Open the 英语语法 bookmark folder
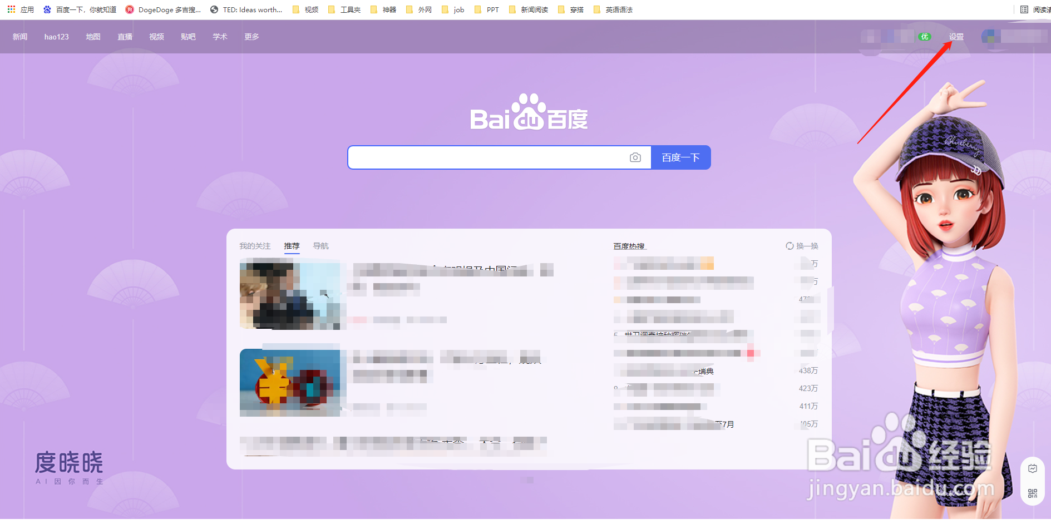1051x524 pixels. click(613, 9)
